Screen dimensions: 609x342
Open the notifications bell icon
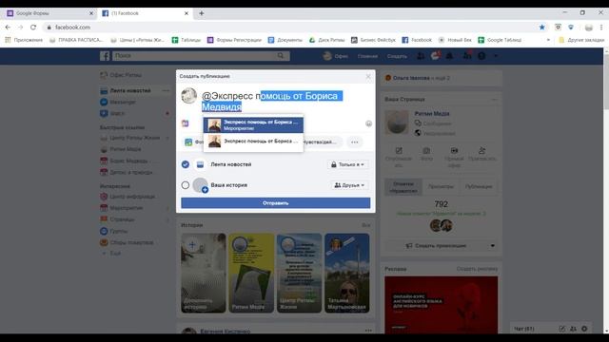(x=449, y=56)
